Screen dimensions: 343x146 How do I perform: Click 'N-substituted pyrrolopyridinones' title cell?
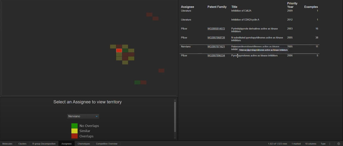pyautogui.click(x=257, y=39)
